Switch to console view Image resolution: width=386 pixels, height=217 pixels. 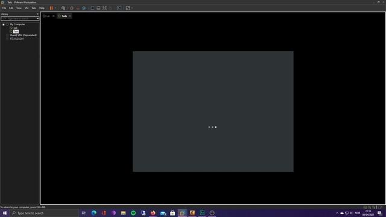tap(119, 8)
